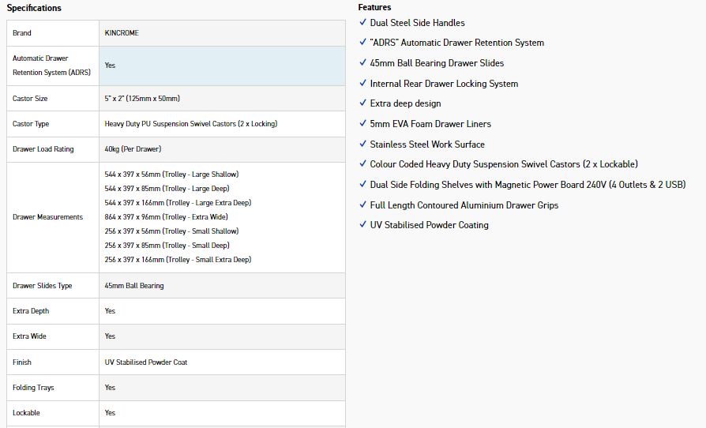The height and width of the screenshot is (428, 706).
Task: Click the tick beside Internal Rear Drawer Locking System
Action: 362,84
